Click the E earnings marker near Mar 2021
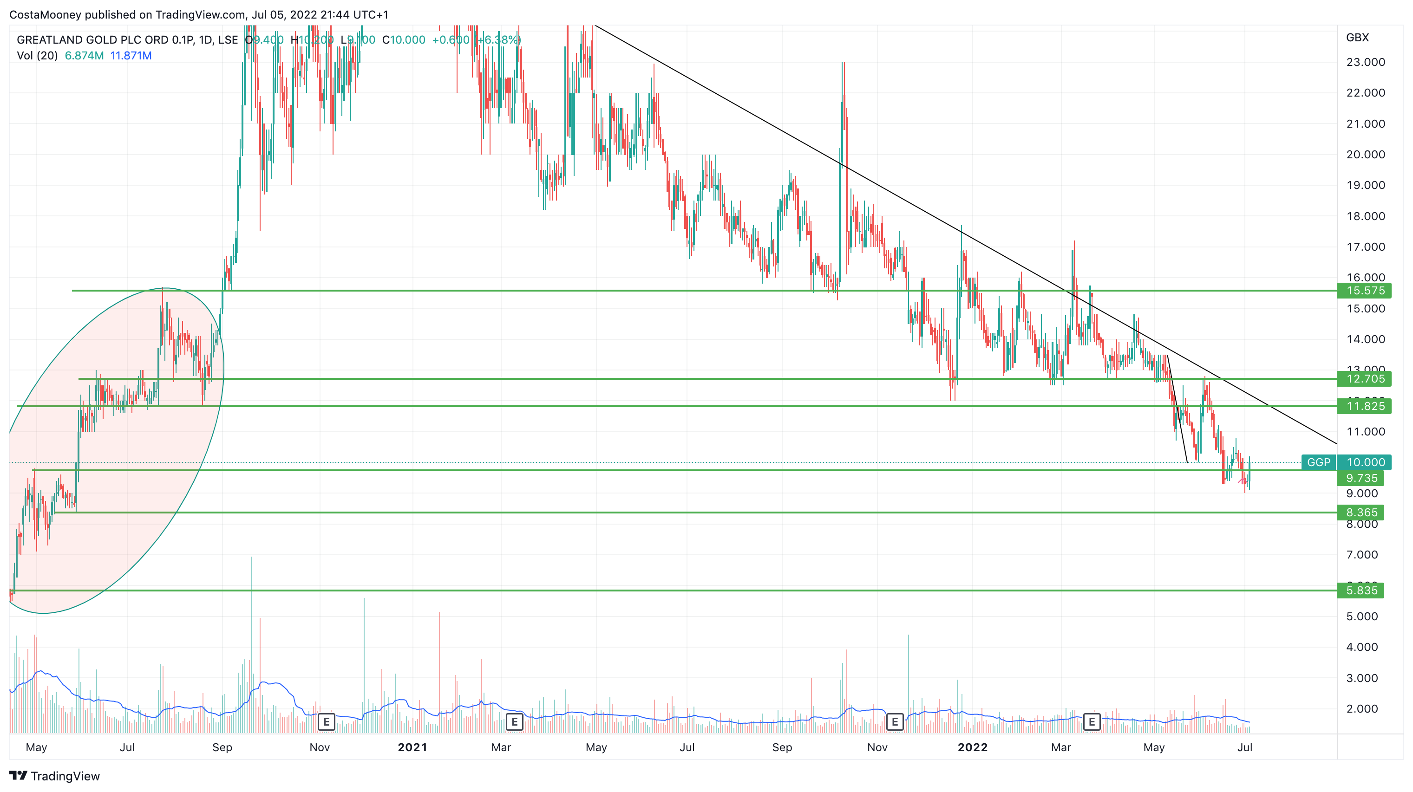1413x792 pixels. coord(515,722)
